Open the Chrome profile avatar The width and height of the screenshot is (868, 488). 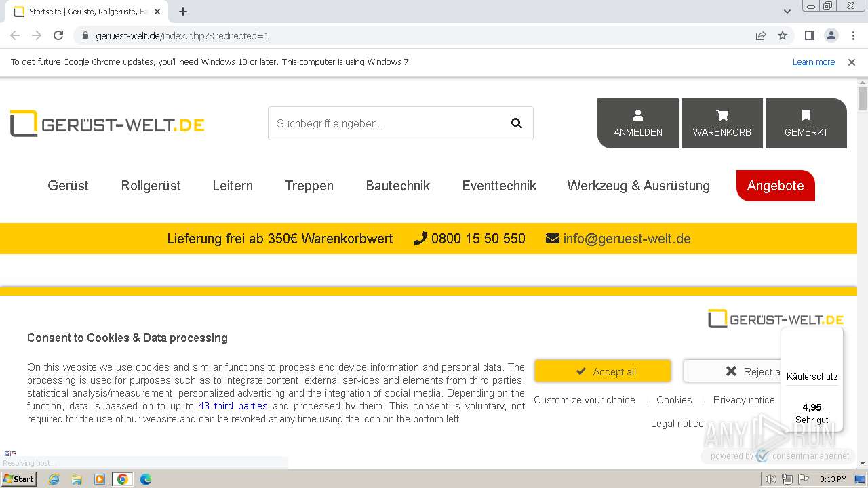tap(831, 36)
